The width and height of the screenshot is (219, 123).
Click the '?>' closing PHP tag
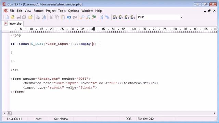[13, 61]
